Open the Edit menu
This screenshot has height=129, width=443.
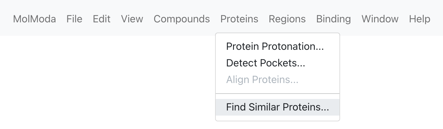(102, 19)
